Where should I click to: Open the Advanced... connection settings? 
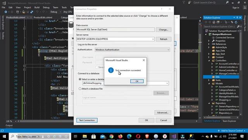[x=163, y=112]
